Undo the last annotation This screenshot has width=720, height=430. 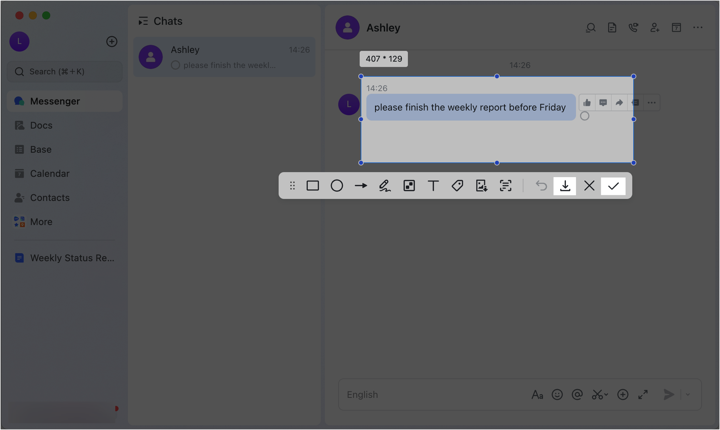tap(541, 186)
